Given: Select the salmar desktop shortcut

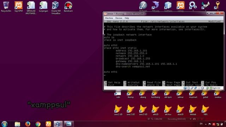Looking at the screenshot, I should (180, 95).
